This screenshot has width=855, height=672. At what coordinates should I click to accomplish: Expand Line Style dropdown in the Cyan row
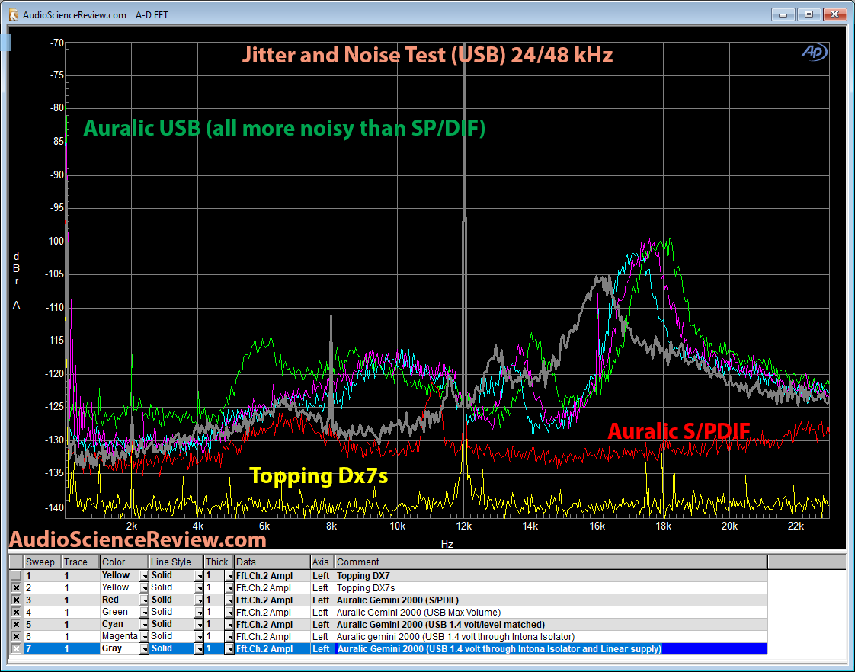click(199, 625)
